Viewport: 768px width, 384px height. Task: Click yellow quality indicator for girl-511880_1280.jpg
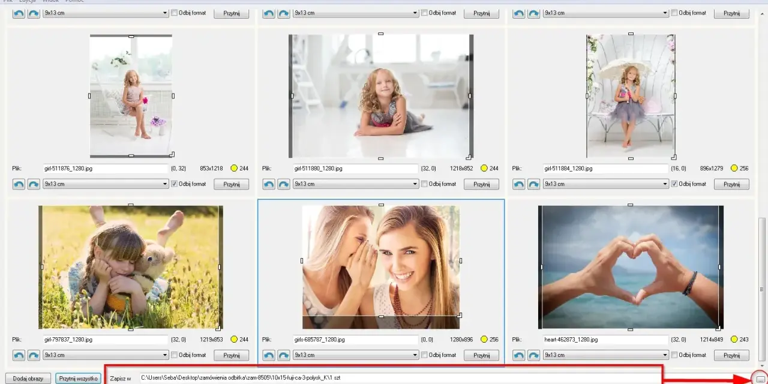[484, 169]
